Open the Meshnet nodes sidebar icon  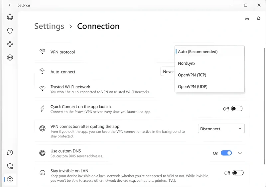(x=10, y=44)
